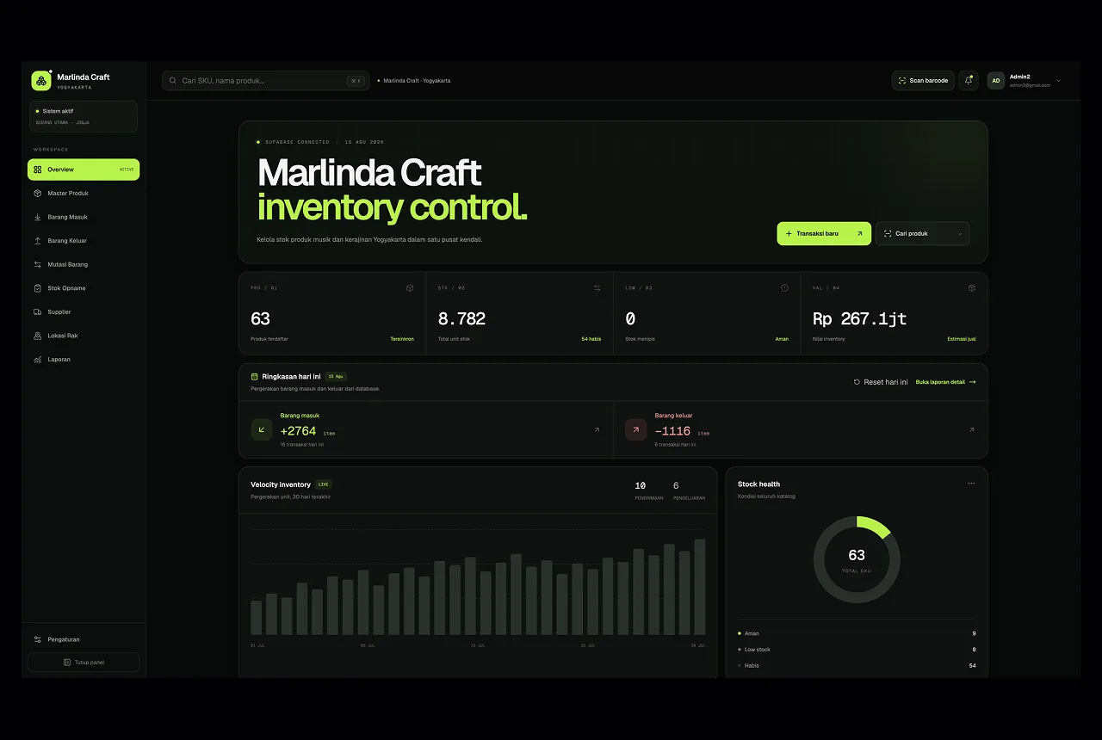Viewport: 1102px width, 740px height.
Task: Click the calendar icon beside Ringkasan hari ini
Action: (255, 377)
